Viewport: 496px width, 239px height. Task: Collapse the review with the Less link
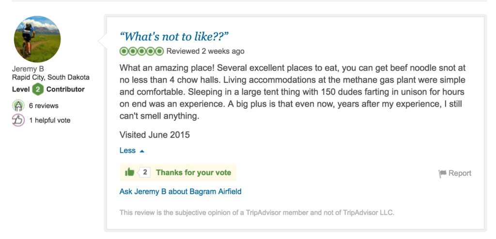[x=127, y=150]
